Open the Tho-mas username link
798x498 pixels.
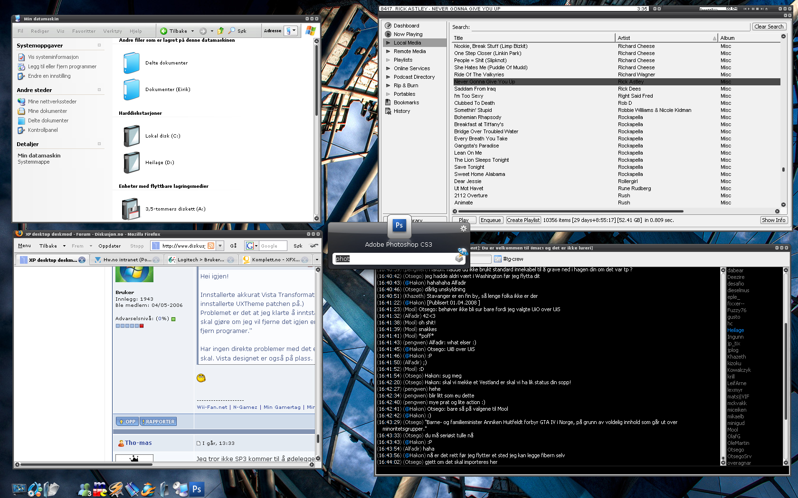click(x=138, y=443)
